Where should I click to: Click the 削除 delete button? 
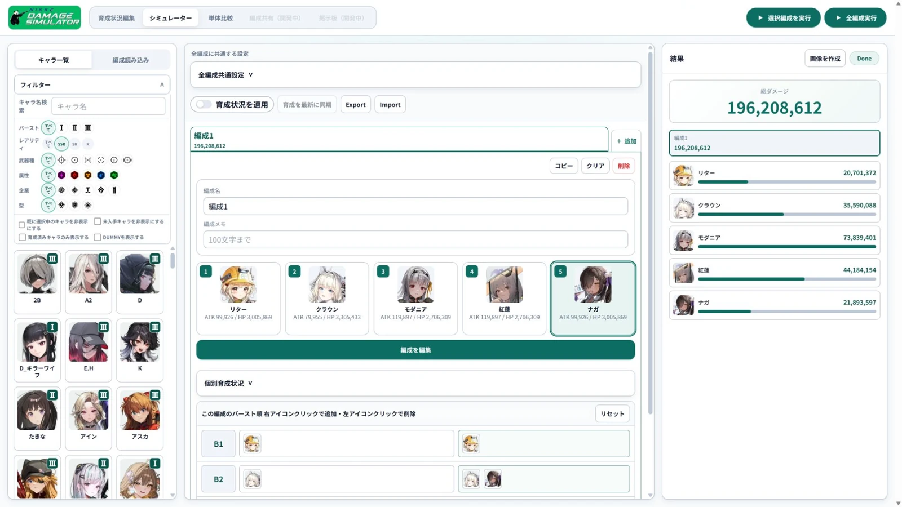click(624, 166)
